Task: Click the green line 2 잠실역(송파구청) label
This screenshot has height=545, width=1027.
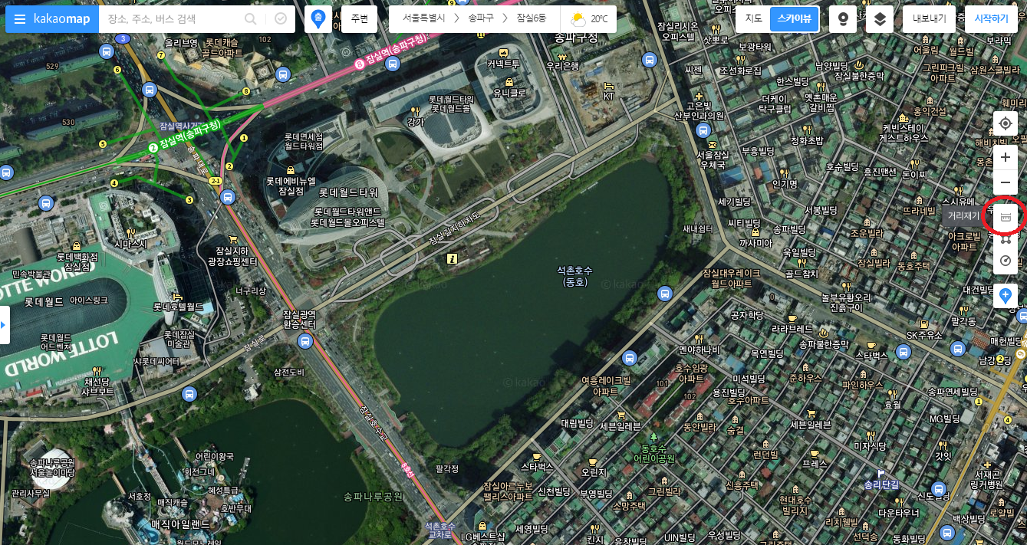Action: (184, 135)
